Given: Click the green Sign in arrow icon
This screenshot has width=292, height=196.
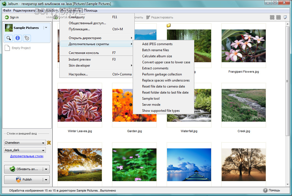Looking at the screenshot, I should 7,17.
